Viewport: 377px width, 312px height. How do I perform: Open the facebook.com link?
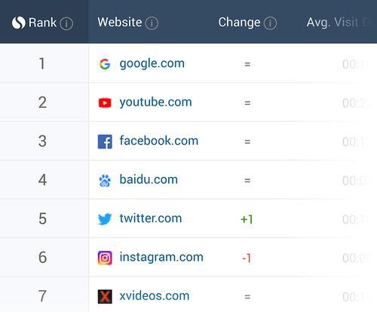(159, 141)
